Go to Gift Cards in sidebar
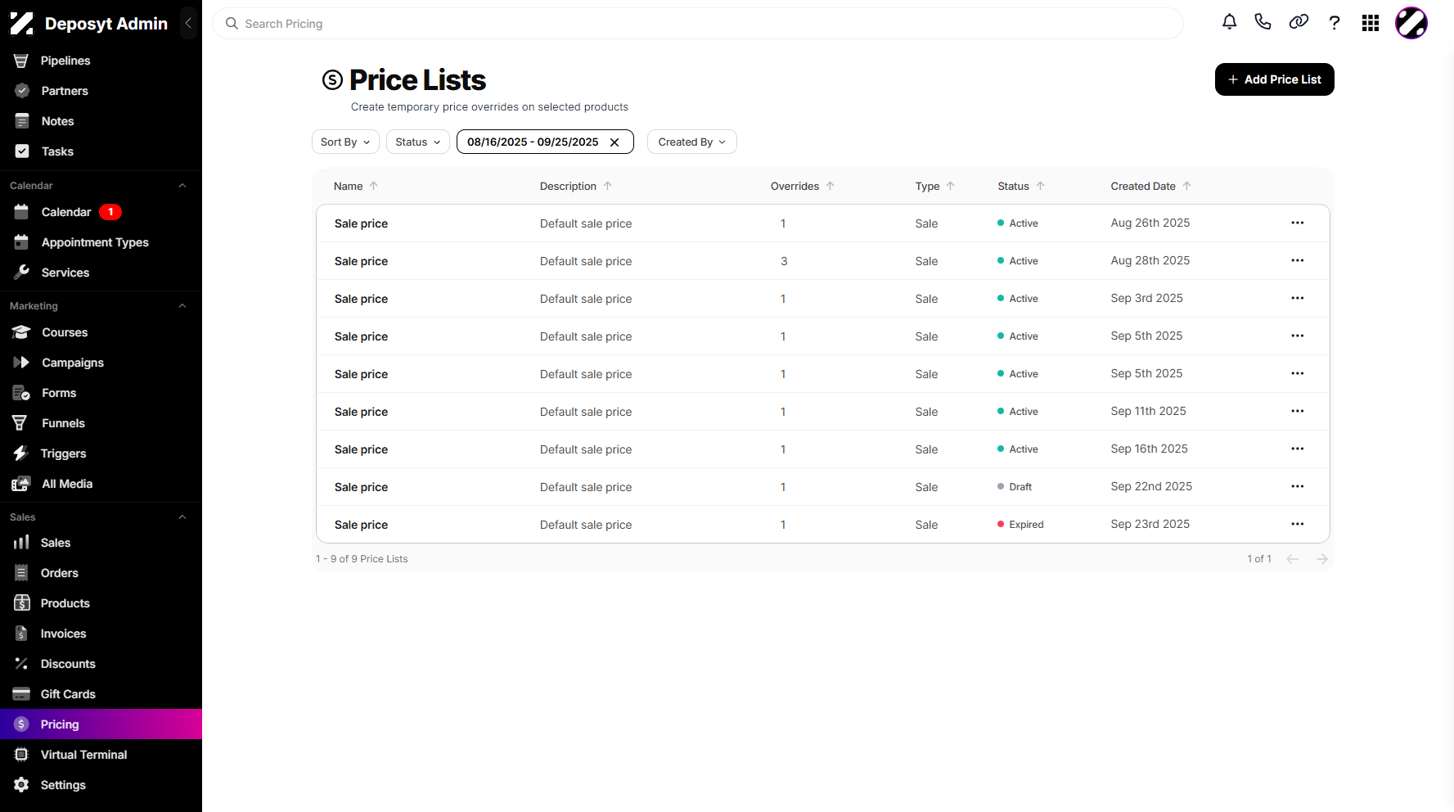The height and width of the screenshot is (812, 1454). (x=101, y=694)
